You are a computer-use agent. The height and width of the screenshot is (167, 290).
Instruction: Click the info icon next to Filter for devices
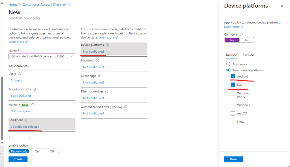[107, 91]
